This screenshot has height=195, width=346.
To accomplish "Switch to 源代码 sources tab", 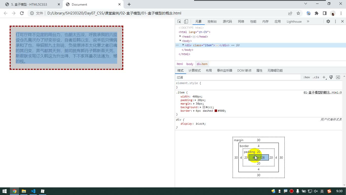I will 227,22.
